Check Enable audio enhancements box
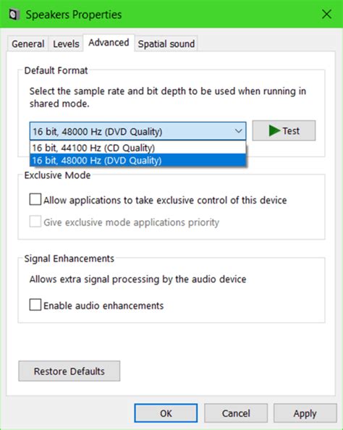 click(35, 305)
